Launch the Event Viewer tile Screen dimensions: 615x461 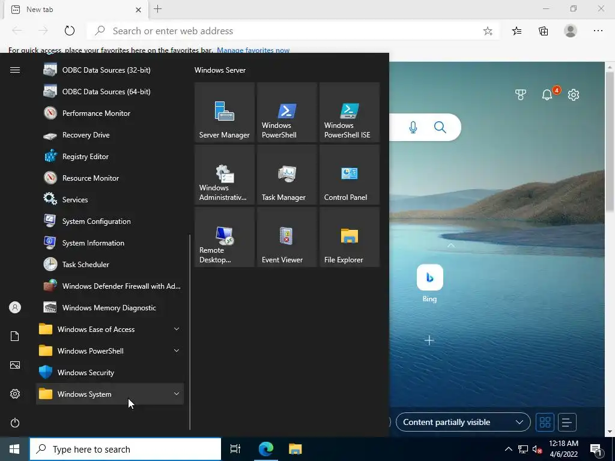(x=286, y=237)
